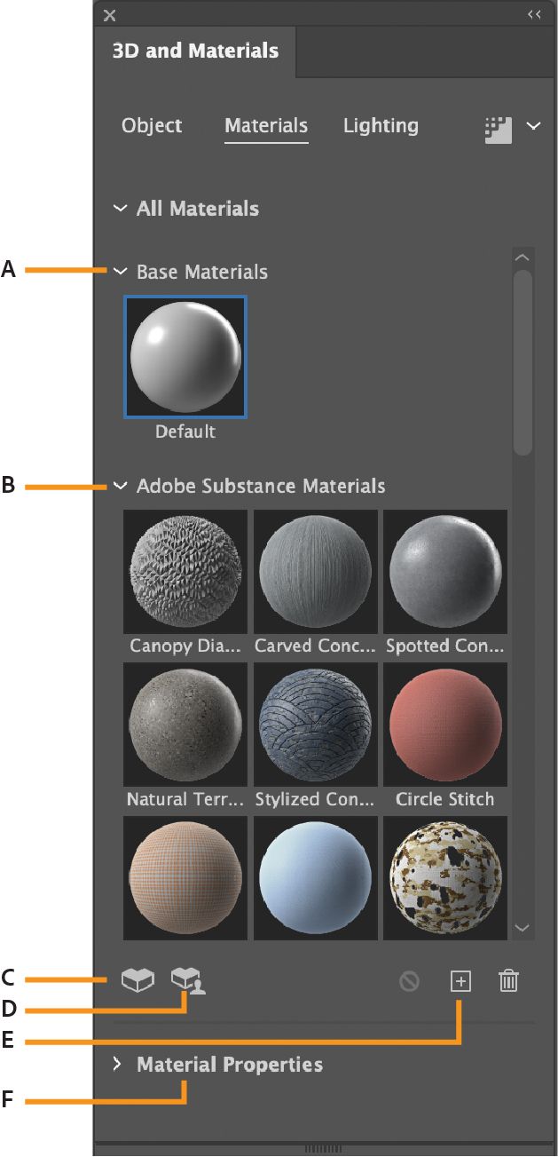Choose the Canopy Dia... material sphere

(185, 571)
